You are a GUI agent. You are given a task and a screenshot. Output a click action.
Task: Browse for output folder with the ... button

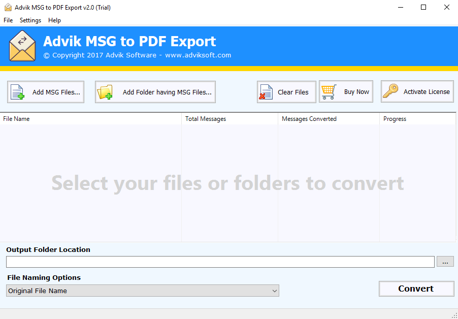click(x=445, y=262)
